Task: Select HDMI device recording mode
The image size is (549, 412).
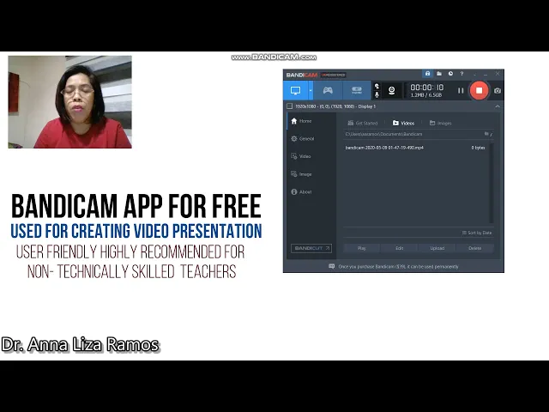Action: click(357, 91)
